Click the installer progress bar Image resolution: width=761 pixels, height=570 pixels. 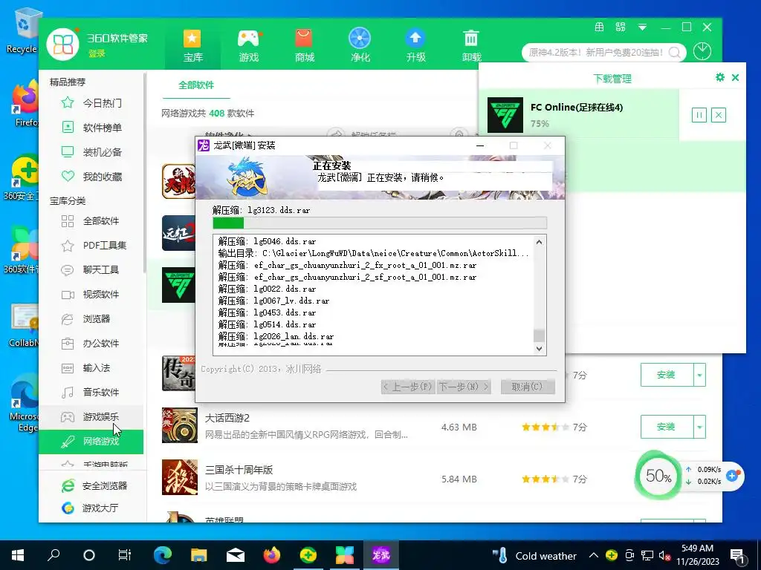(x=380, y=223)
